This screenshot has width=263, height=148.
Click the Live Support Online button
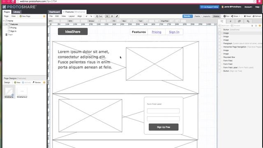click(210, 7)
